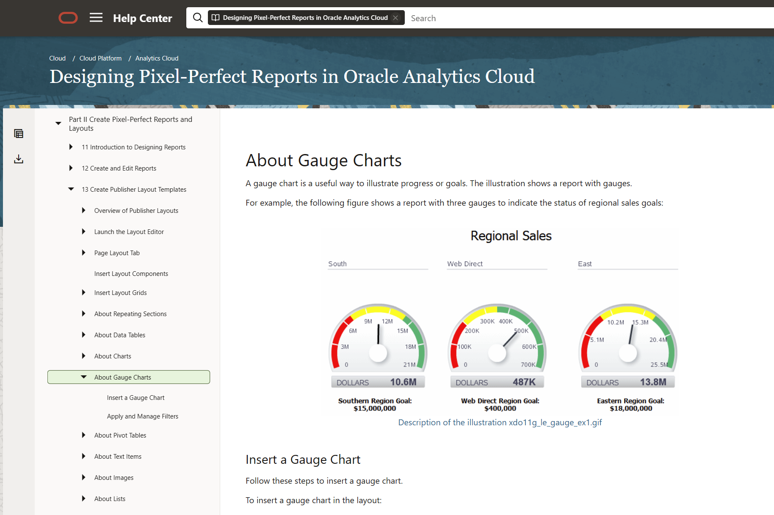Image resolution: width=774 pixels, height=515 pixels.
Task: Open About Pivot Tables topic
Action: [120, 435]
